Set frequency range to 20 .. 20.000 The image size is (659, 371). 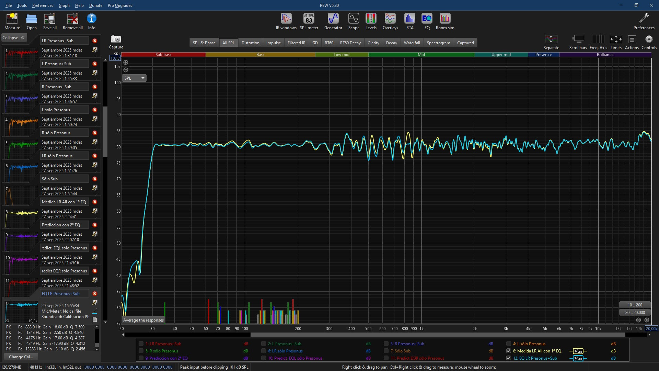[x=635, y=313]
